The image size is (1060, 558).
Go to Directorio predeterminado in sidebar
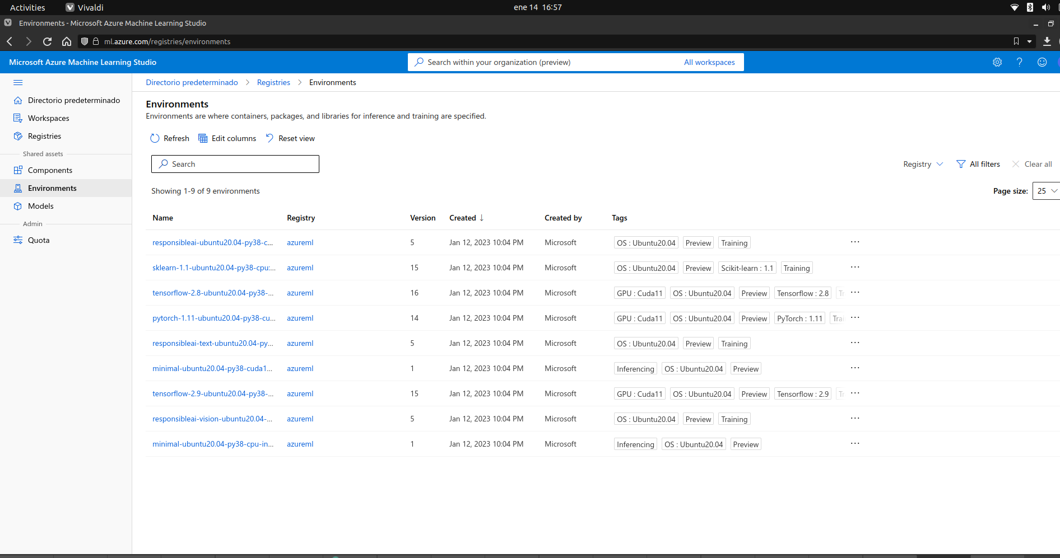[x=66, y=100]
